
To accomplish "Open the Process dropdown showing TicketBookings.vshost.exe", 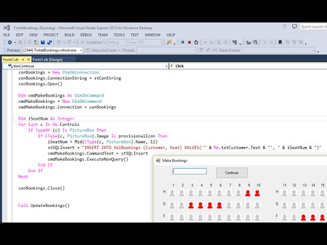I will click(x=52, y=50).
